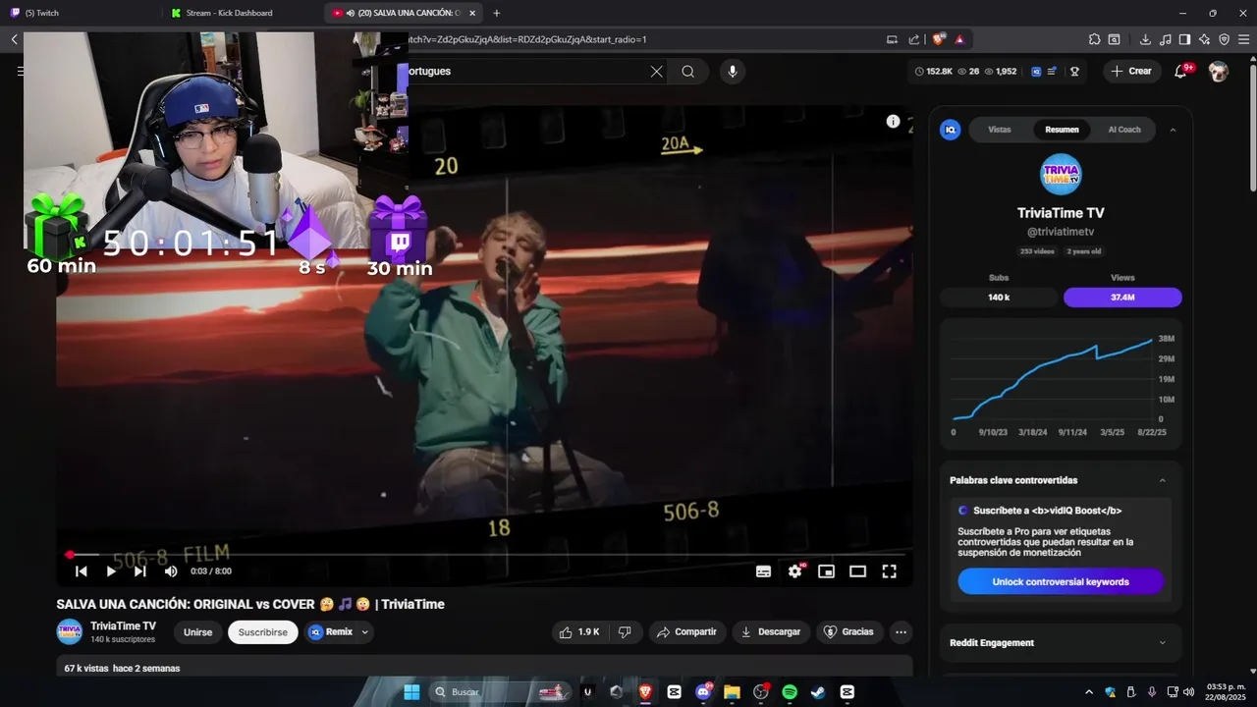Open vidIQ trophy icon in header

click(x=1074, y=72)
